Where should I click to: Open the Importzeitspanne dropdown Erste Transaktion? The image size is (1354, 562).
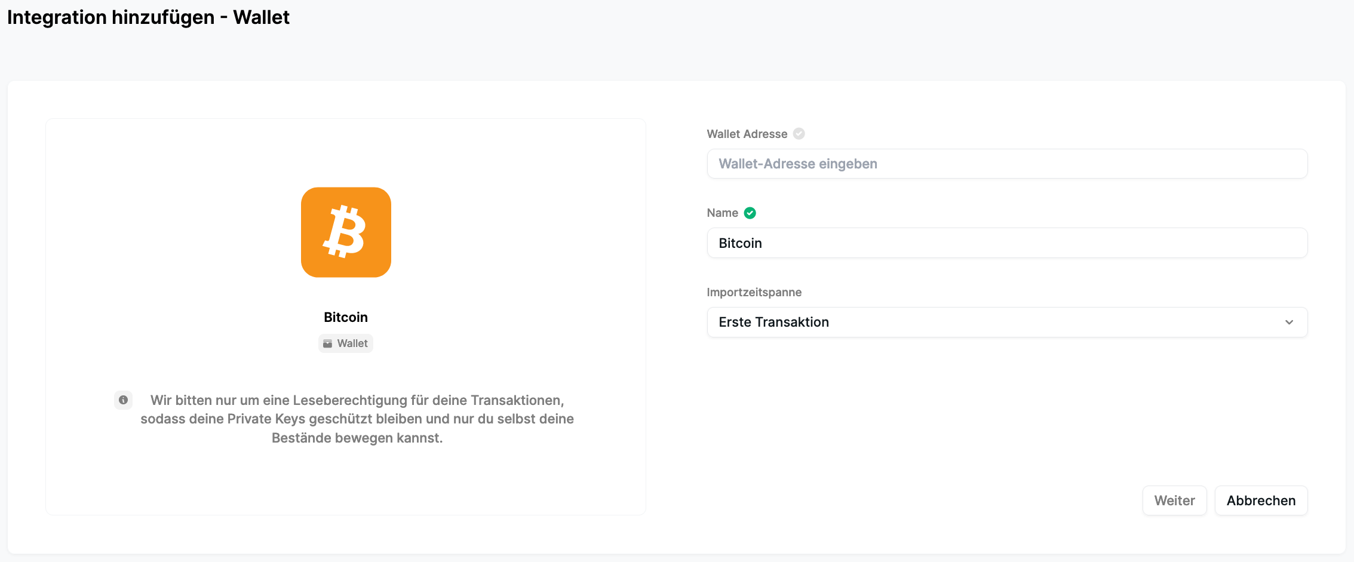[x=1007, y=322]
